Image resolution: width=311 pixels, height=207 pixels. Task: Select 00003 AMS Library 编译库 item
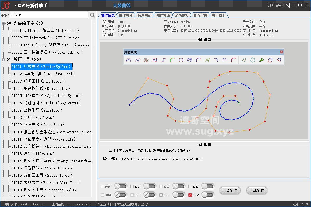[50, 45]
